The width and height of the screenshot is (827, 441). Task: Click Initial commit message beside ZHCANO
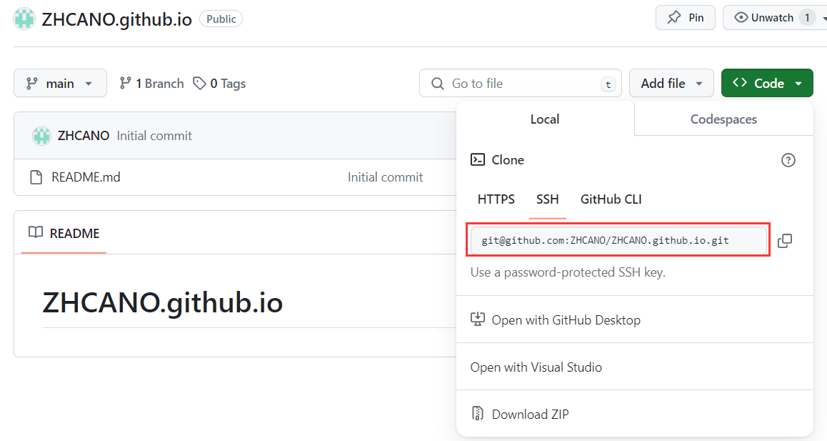tap(154, 136)
